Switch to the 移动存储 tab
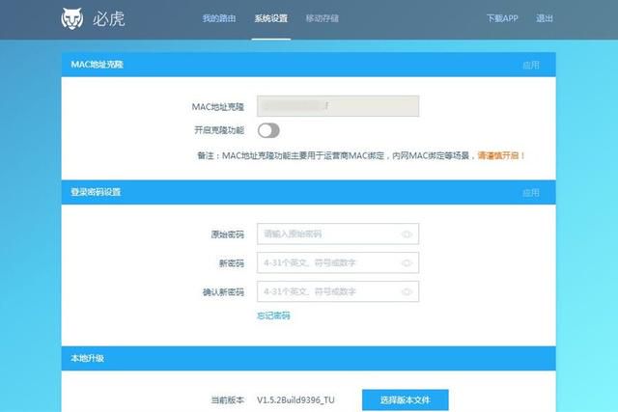Image resolution: width=618 pixels, height=412 pixels. click(x=322, y=18)
